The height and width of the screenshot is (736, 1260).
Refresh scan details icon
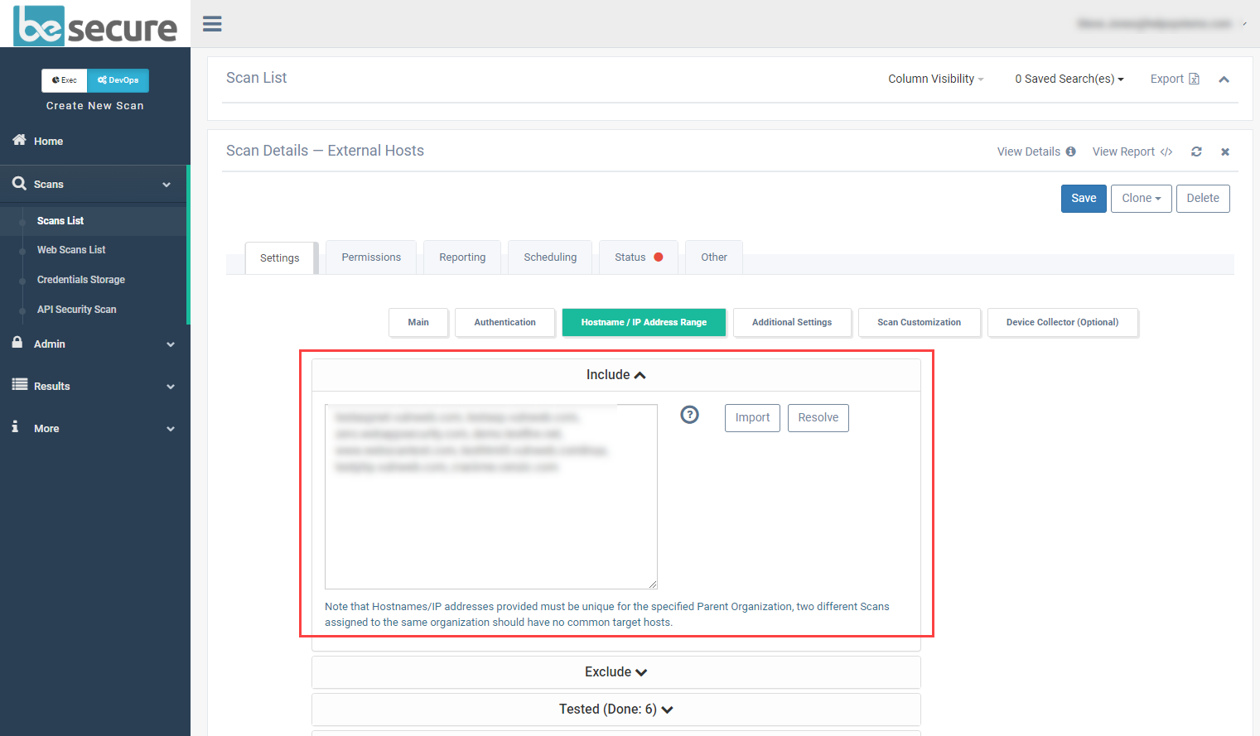(1196, 152)
